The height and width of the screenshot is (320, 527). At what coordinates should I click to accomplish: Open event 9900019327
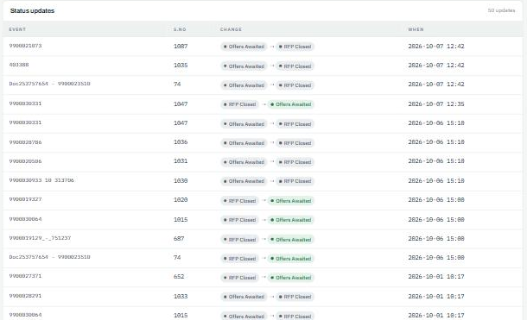[25, 199]
